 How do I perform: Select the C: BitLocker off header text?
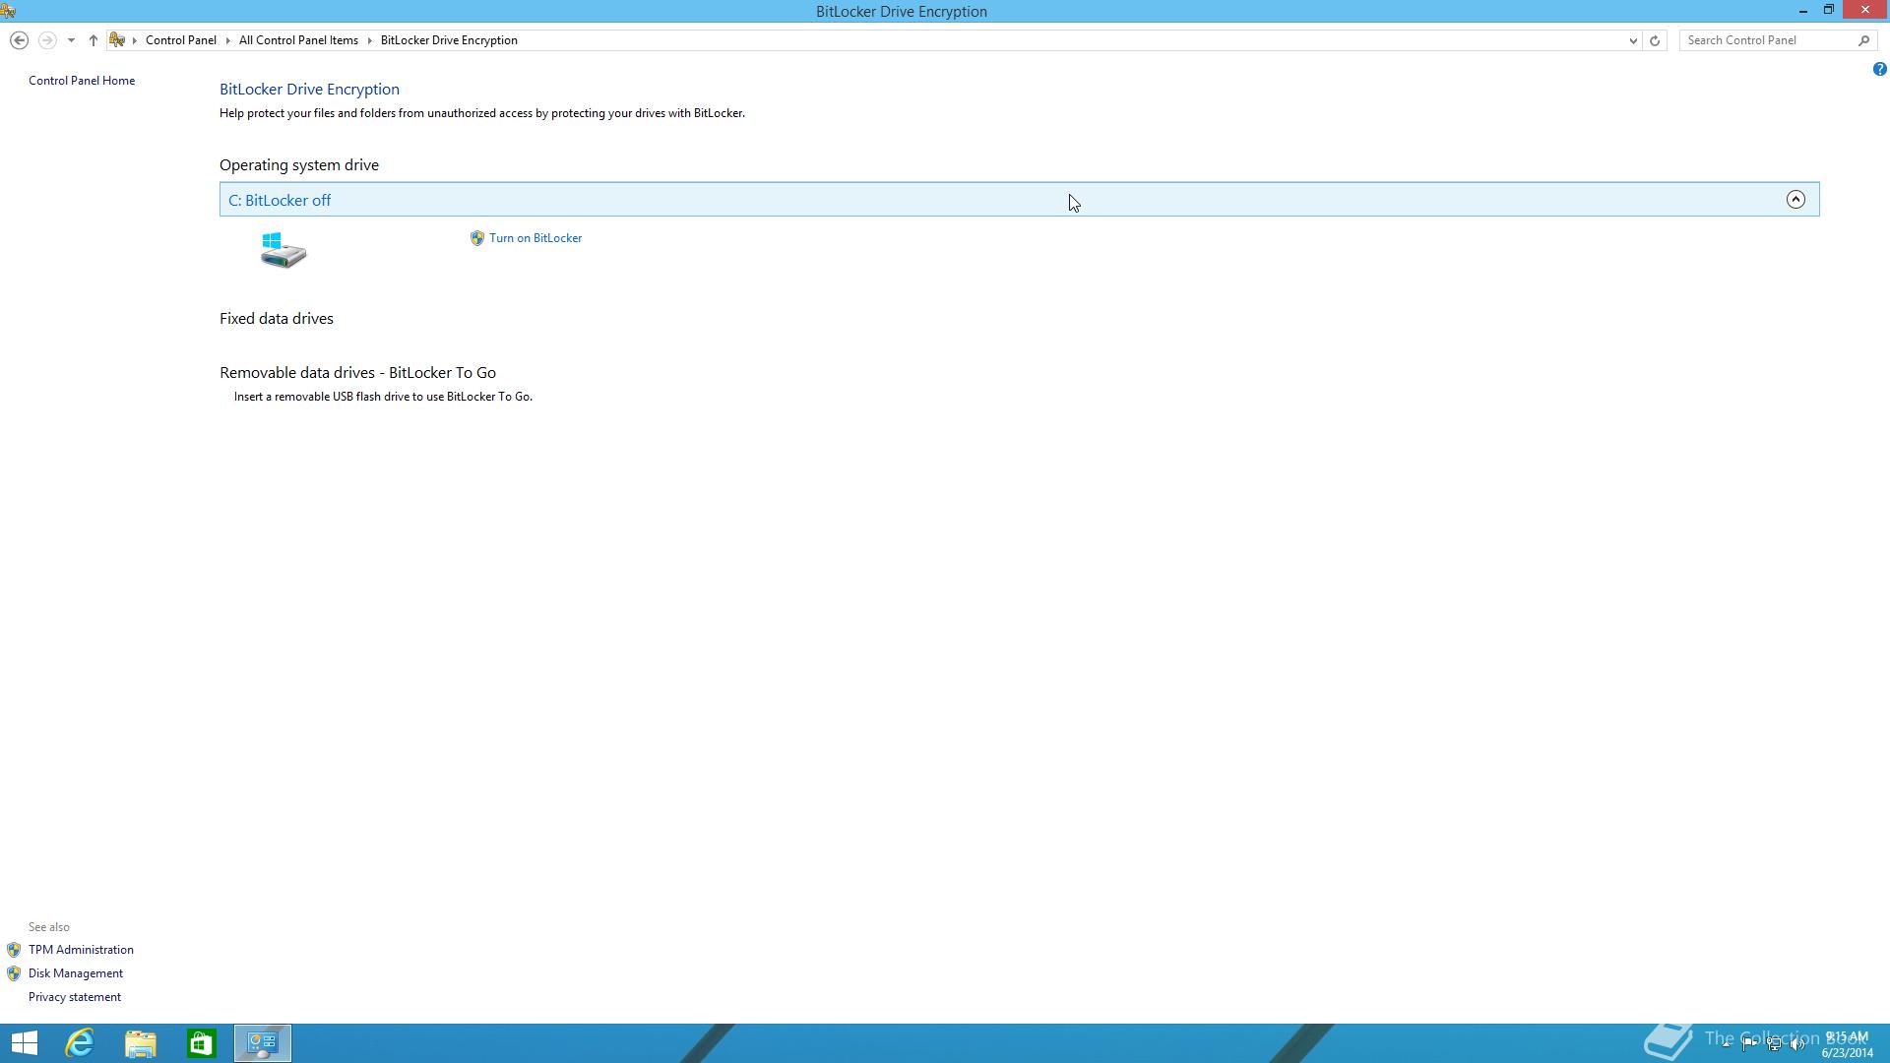[280, 201]
